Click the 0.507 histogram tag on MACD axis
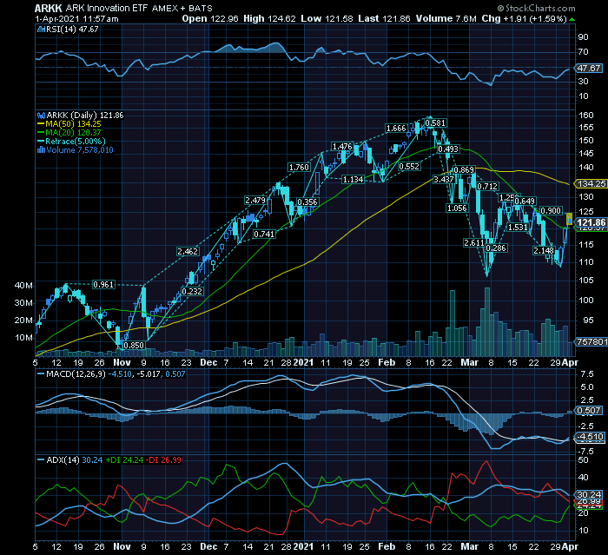This screenshot has width=608, height=555. tap(589, 410)
